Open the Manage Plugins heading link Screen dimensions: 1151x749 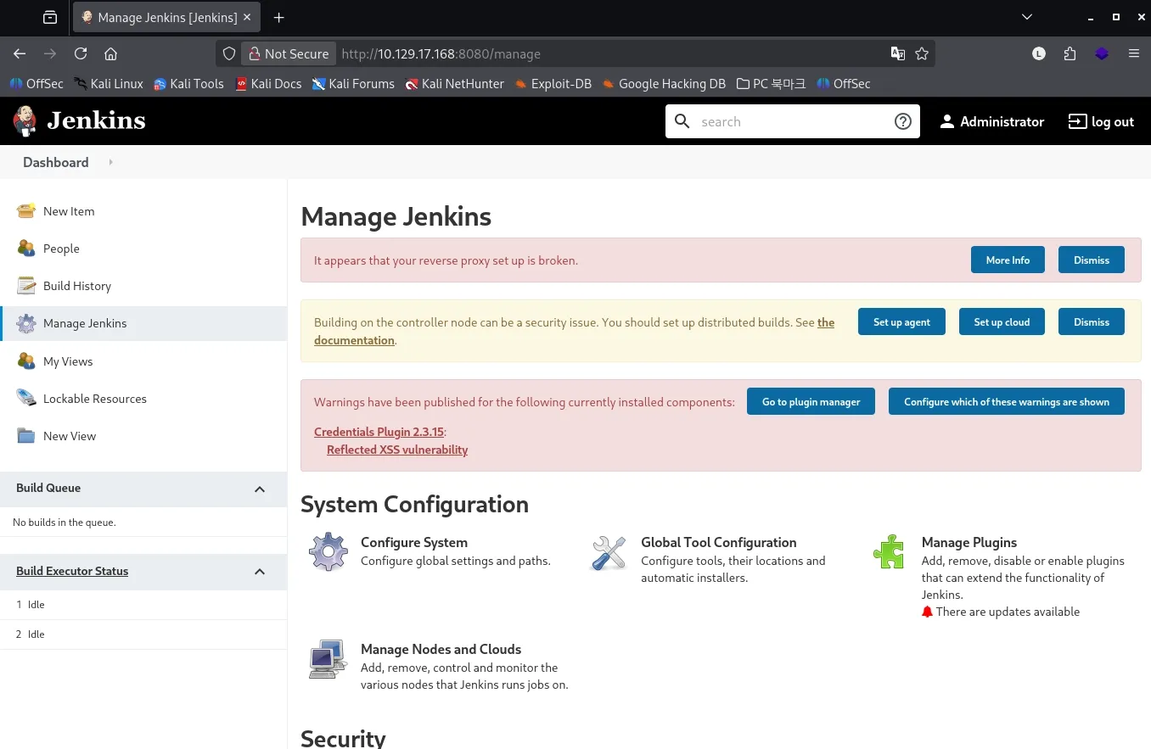[x=969, y=542]
